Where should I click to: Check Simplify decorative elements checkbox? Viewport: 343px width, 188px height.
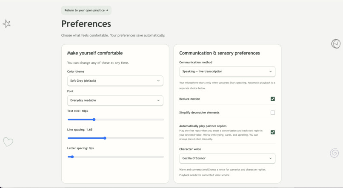pyautogui.click(x=272, y=113)
